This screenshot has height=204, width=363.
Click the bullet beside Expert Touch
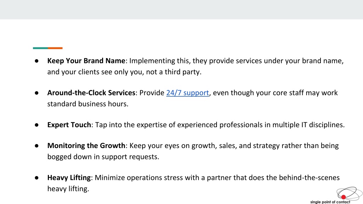(x=37, y=125)
